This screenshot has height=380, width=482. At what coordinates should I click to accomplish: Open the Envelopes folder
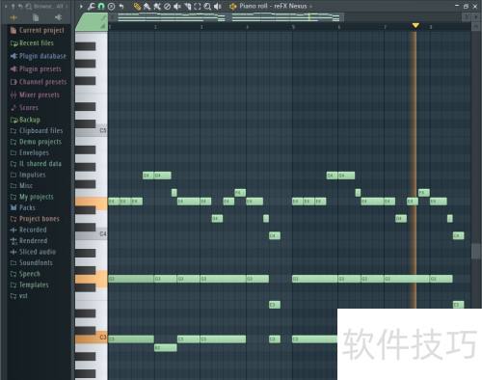30,152
